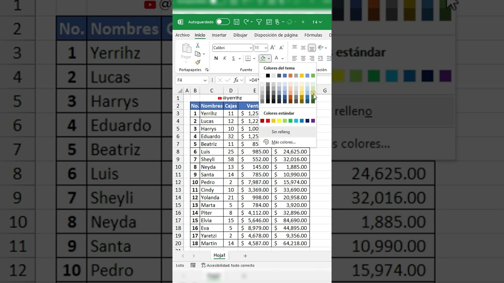Choose Sin relleno in fill menu
Image resolution: width=504 pixels, height=283 pixels.
tap(281, 132)
